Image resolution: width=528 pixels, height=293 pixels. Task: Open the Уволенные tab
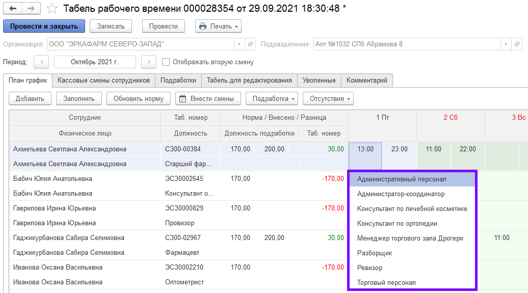(x=319, y=81)
